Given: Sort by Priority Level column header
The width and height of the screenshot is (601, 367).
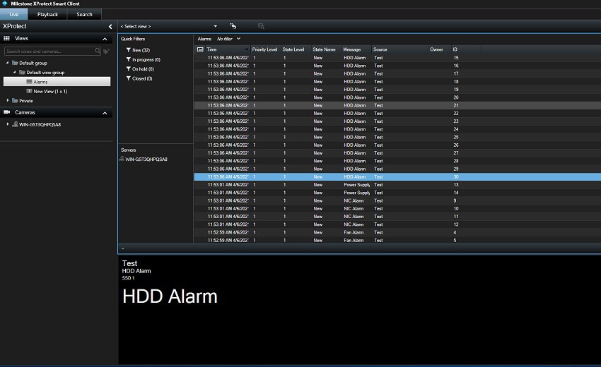Looking at the screenshot, I should tap(265, 49).
